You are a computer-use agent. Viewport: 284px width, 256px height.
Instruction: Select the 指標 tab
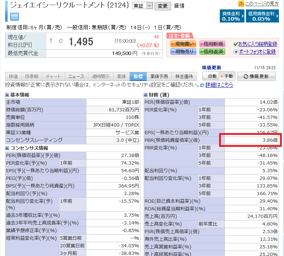pyautogui.click(x=138, y=77)
